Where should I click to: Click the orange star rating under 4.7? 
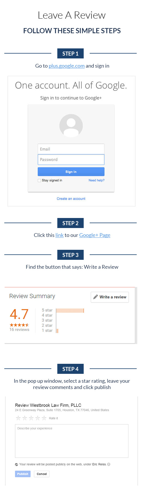click(x=19, y=325)
